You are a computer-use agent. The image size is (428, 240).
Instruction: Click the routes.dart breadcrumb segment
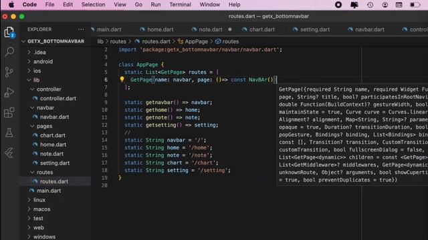click(156, 41)
